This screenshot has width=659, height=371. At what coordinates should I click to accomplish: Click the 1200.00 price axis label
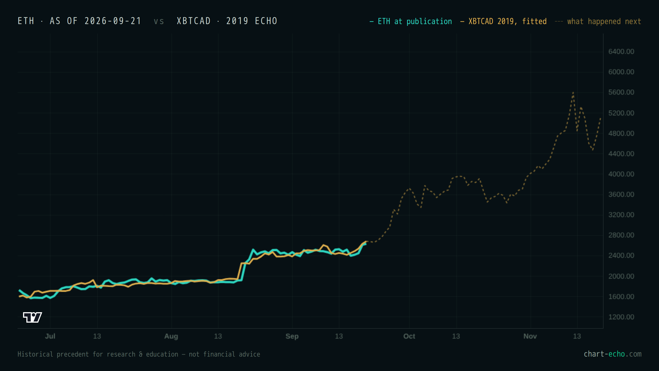pyautogui.click(x=621, y=317)
